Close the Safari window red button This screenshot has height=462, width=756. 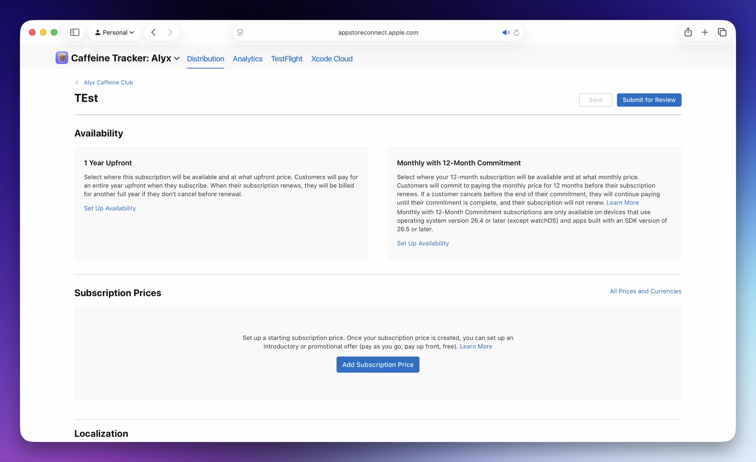click(33, 33)
